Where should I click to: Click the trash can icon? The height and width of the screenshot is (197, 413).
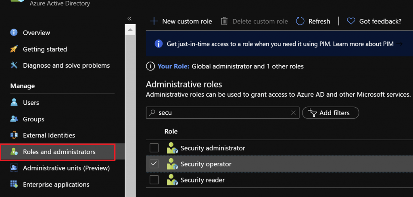[x=224, y=21]
